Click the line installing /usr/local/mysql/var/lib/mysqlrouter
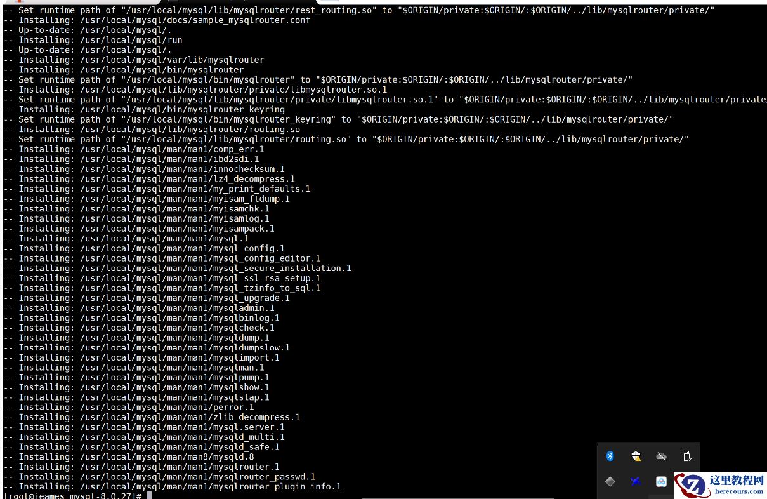This screenshot has height=499, width=767. pyautogui.click(x=134, y=60)
